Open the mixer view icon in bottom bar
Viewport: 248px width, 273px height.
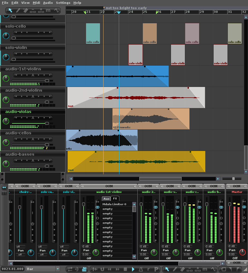(84, 269)
